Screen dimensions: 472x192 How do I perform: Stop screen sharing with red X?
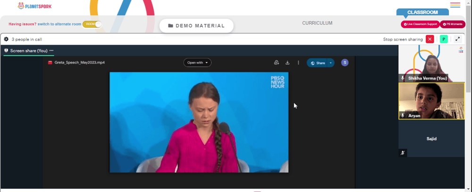point(430,39)
